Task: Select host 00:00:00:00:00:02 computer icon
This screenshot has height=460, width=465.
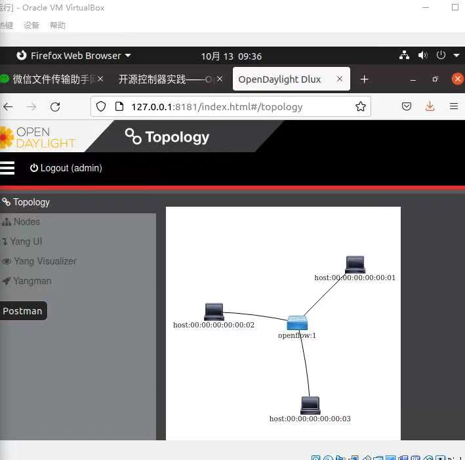Action: pyautogui.click(x=214, y=312)
